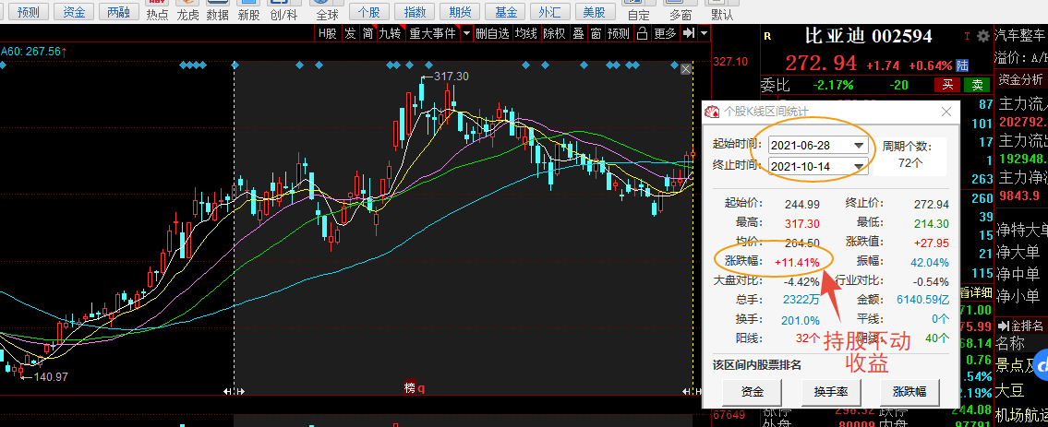
Task: Click the 窗 window tool in chart toolbar
Action: pyautogui.click(x=596, y=33)
